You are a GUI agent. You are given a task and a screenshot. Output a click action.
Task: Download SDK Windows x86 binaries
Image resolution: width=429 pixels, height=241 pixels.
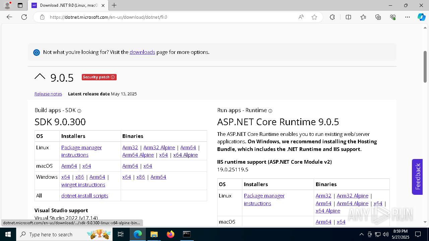click(141, 177)
